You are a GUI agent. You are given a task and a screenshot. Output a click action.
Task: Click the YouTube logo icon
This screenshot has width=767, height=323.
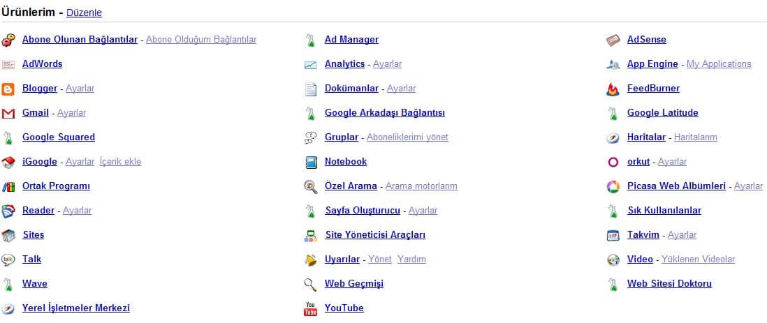click(x=311, y=309)
